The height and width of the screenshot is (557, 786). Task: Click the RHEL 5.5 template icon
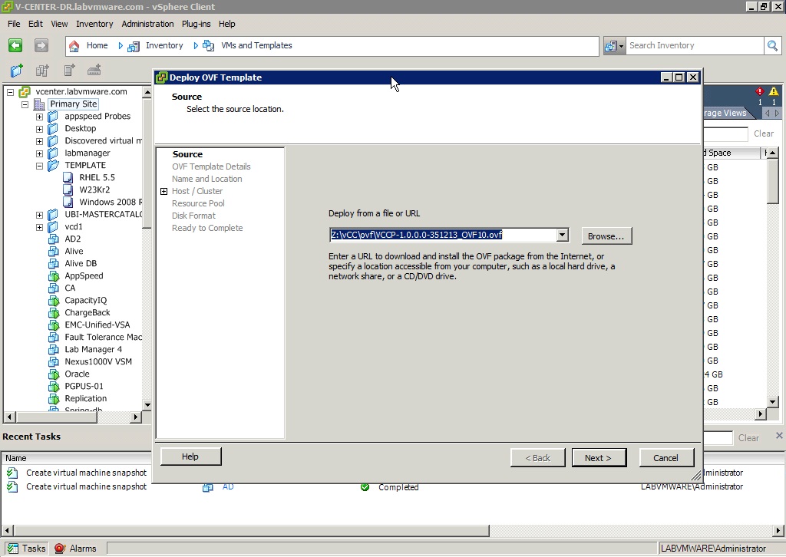tap(68, 177)
